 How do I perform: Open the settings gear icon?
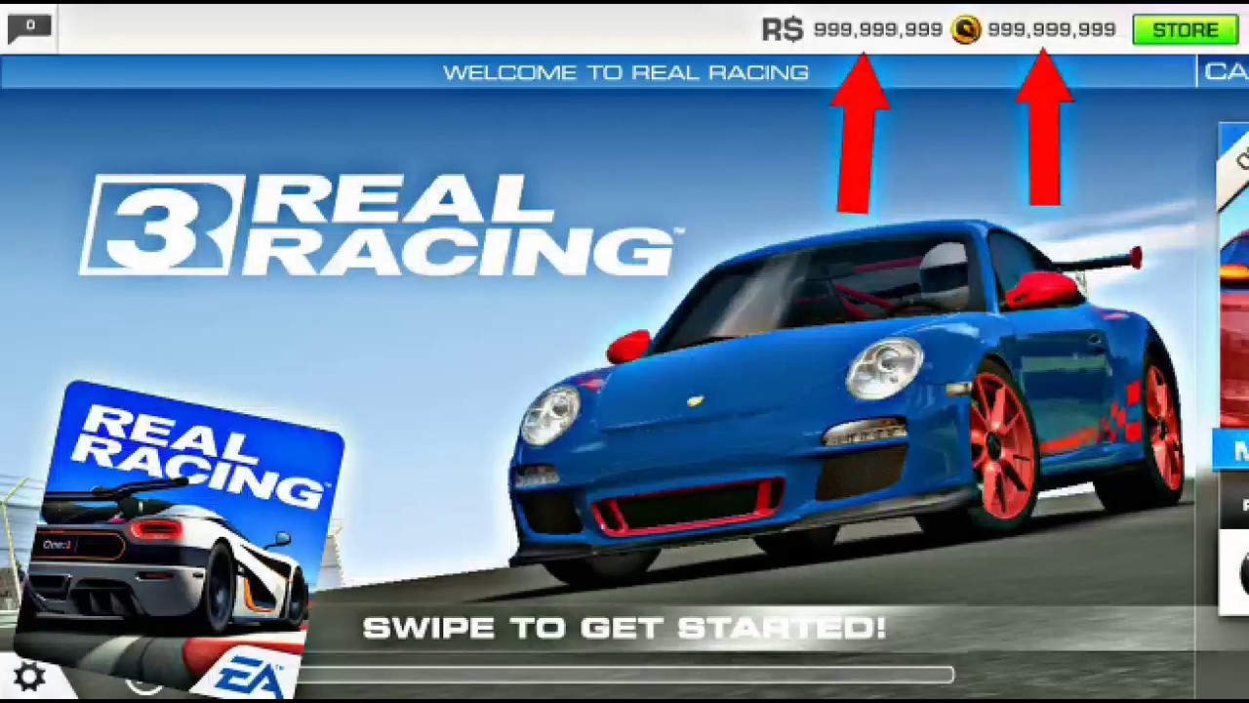point(28,677)
